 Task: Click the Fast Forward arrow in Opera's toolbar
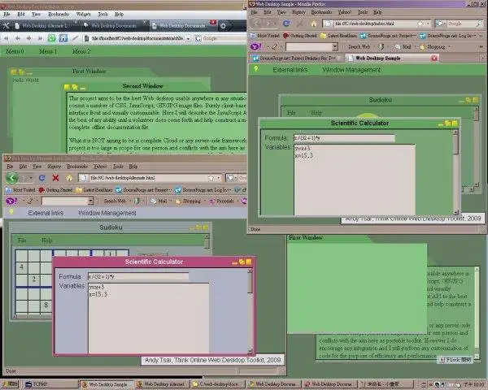tap(40, 38)
